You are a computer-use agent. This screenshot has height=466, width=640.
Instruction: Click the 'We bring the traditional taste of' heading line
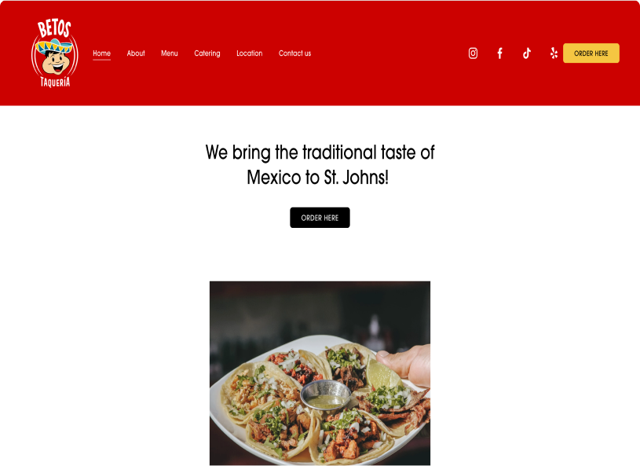pos(320,152)
